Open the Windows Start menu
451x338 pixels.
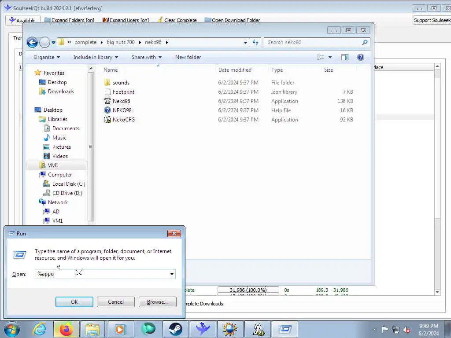coord(12,329)
